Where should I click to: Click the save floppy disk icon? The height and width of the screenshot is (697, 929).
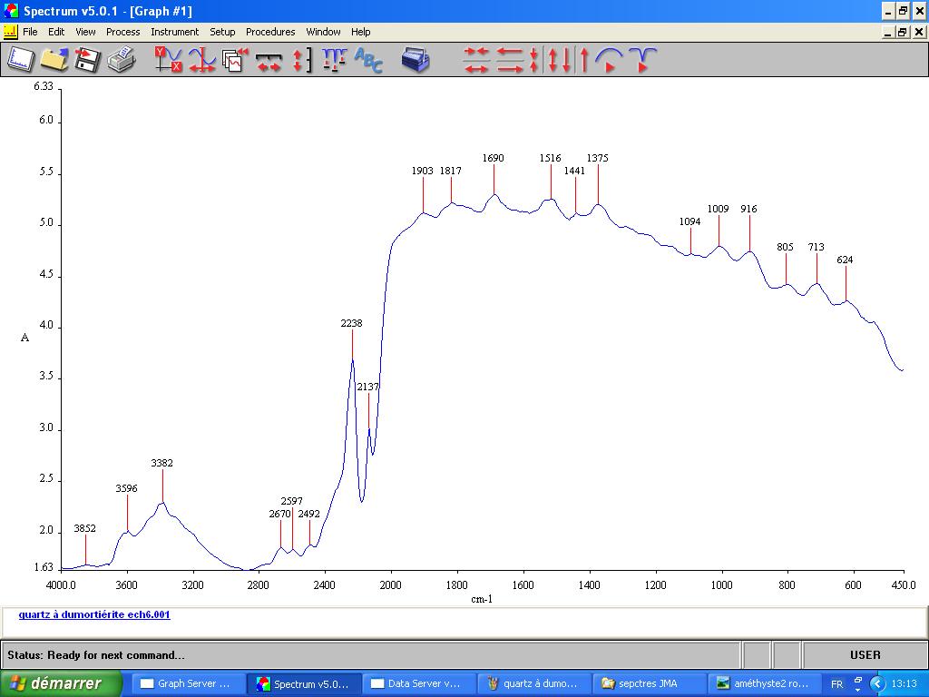pyautogui.click(x=87, y=60)
